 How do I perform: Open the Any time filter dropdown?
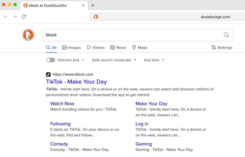pos(154,60)
